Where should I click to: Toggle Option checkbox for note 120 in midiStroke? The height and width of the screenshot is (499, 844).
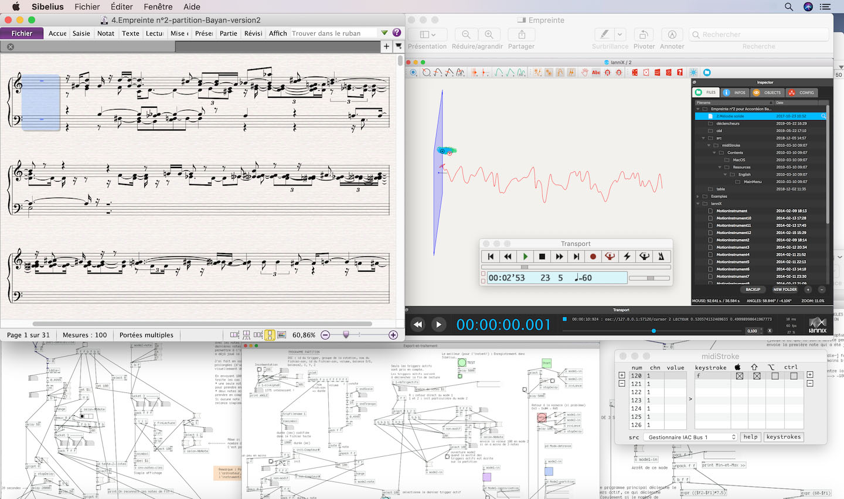(x=775, y=376)
